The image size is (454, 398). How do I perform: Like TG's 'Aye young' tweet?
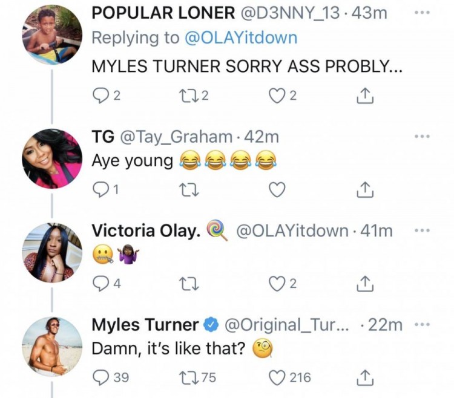pyautogui.click(x=277, y=189)
